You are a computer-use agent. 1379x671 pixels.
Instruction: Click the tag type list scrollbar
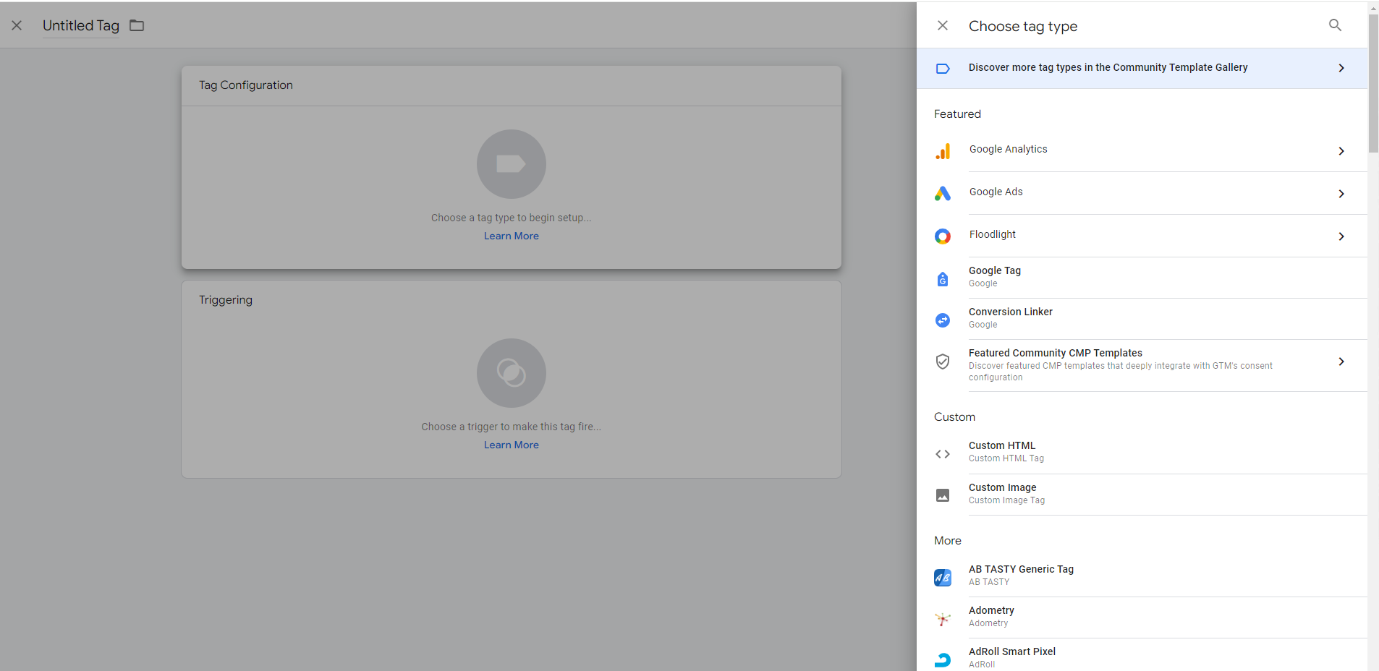1373,83
